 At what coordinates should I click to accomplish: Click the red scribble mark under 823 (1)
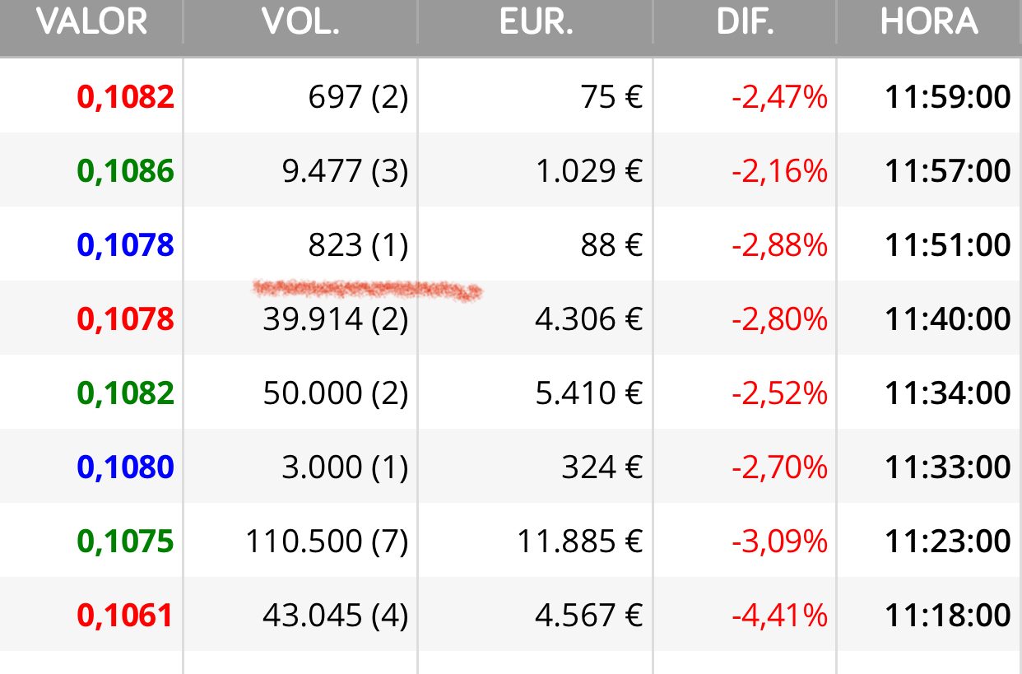click(x=367, y=290)
